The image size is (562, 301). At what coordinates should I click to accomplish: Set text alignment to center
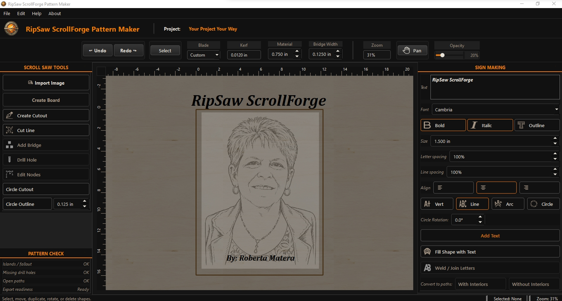tap(497, 188)
